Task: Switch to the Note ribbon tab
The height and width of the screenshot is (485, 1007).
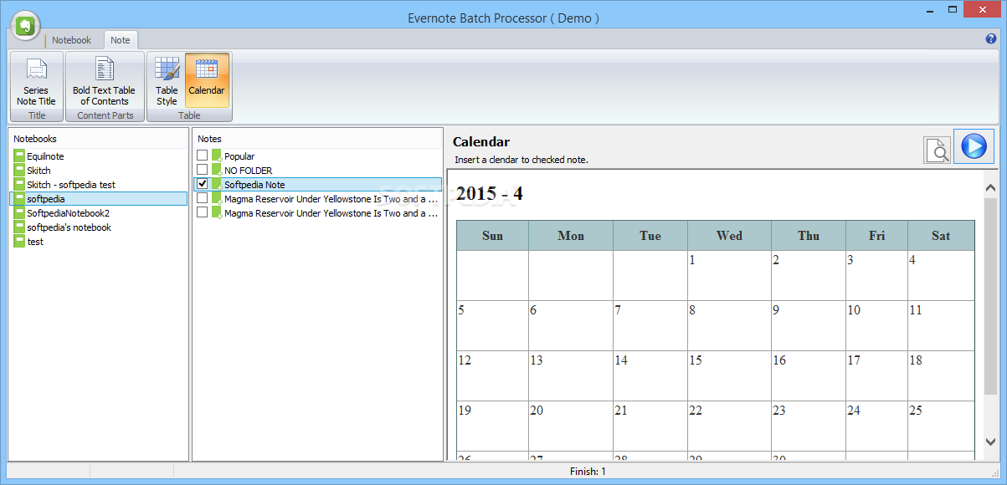Action: pyautogui.click(x=121, y=40)
